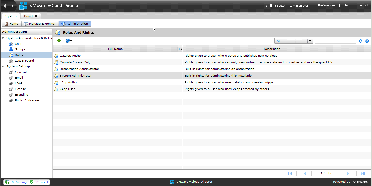The image size is (372, 186).
Task: Open Preferences in the top bar
Action: point(327,5)
